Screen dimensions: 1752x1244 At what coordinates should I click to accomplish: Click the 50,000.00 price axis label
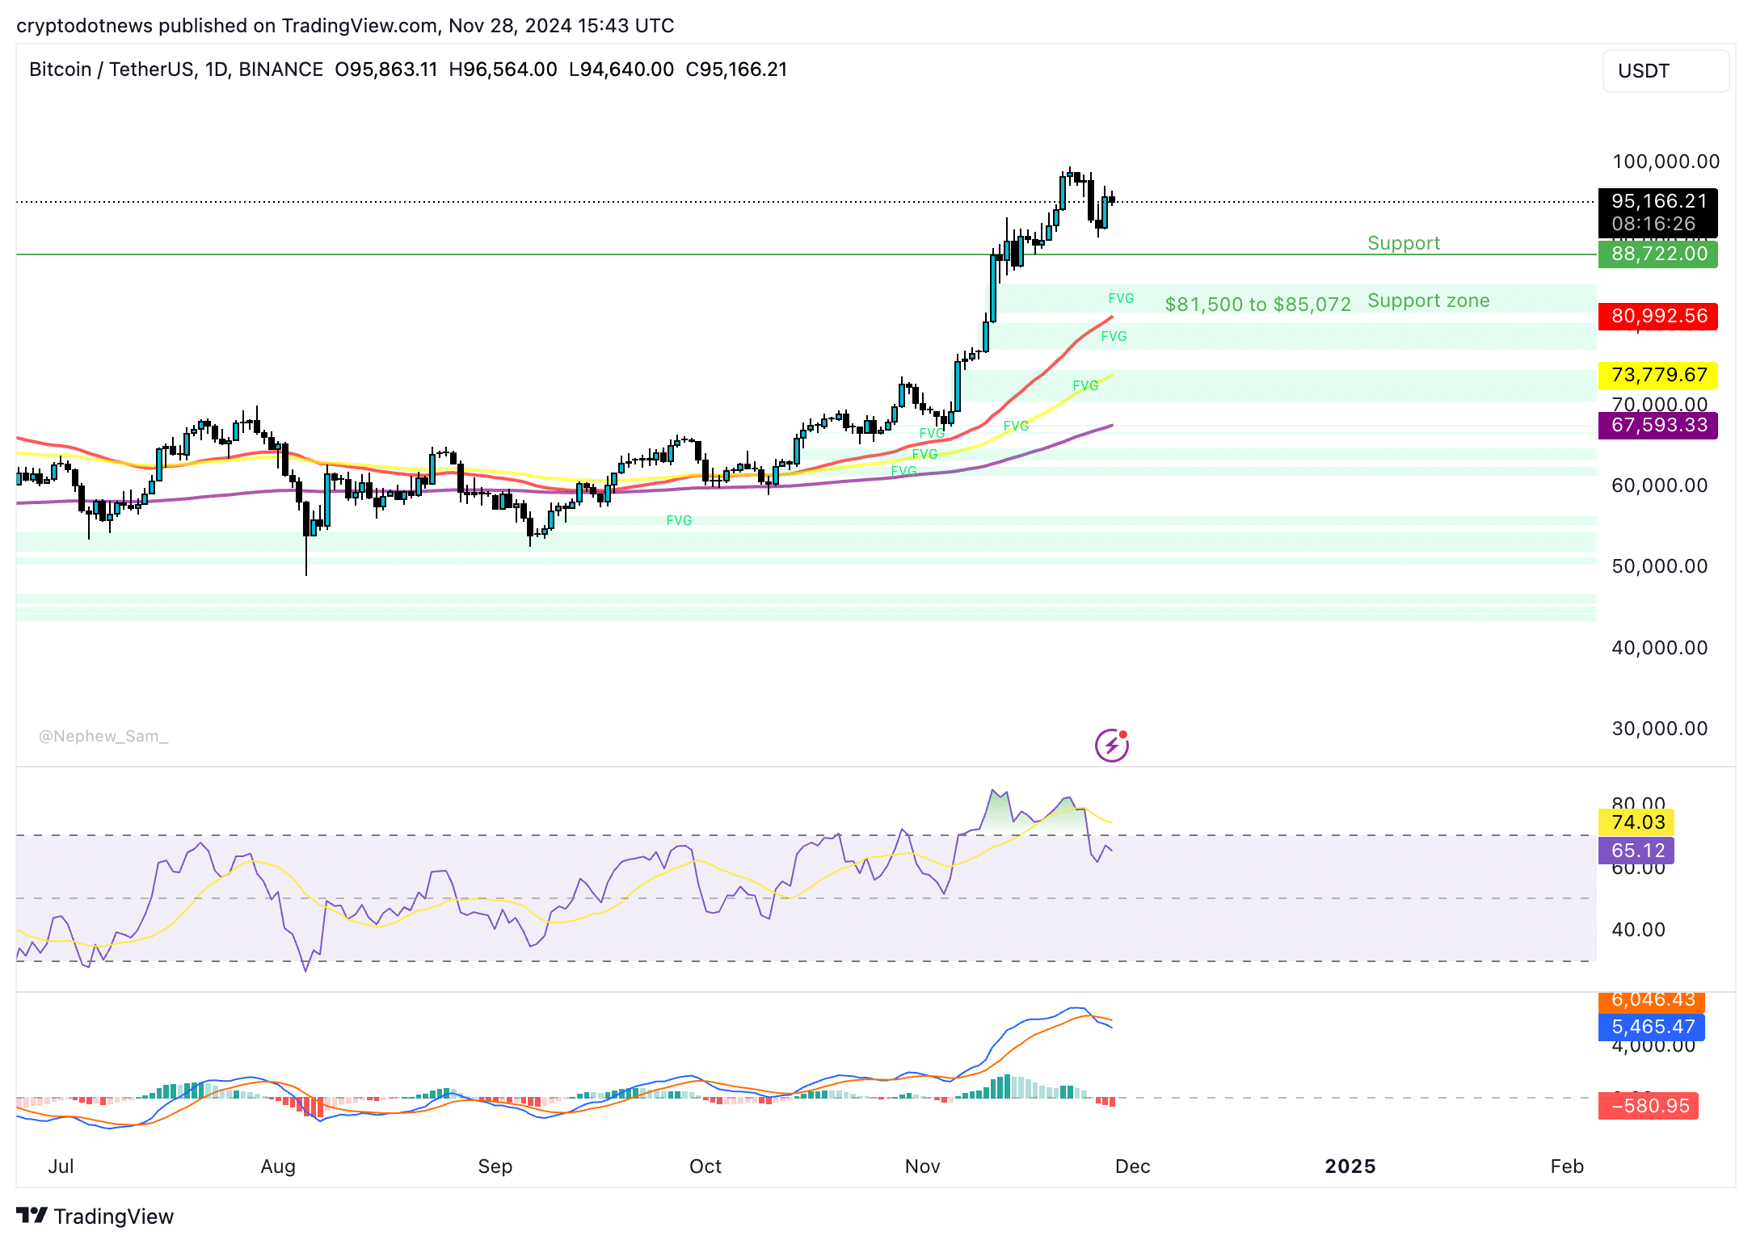1660,566
